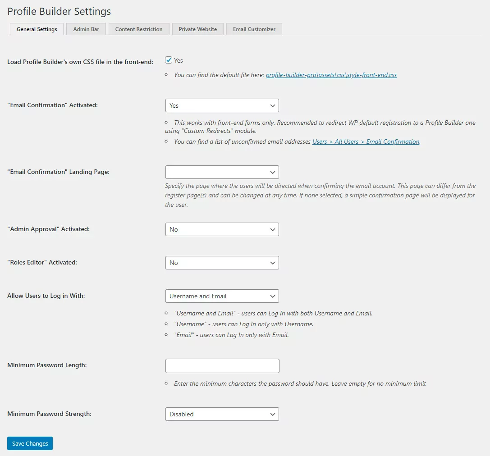
Task: Open Users > All Users > Email Confirmation link
Action: (366, 141)
